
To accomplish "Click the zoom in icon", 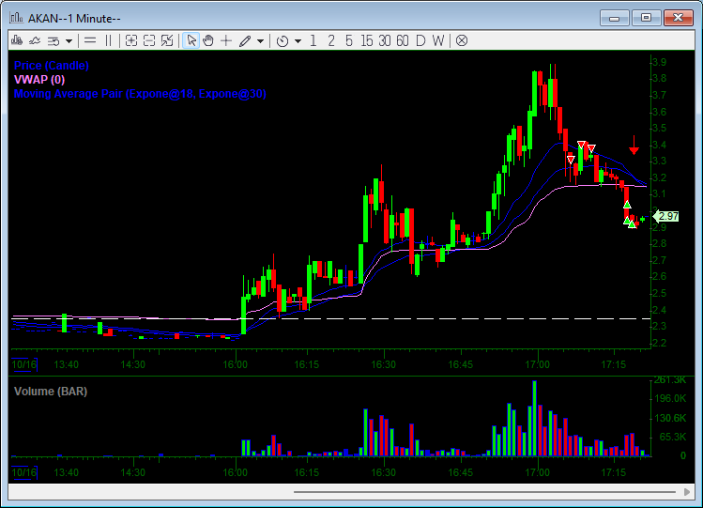I will 130,40.
